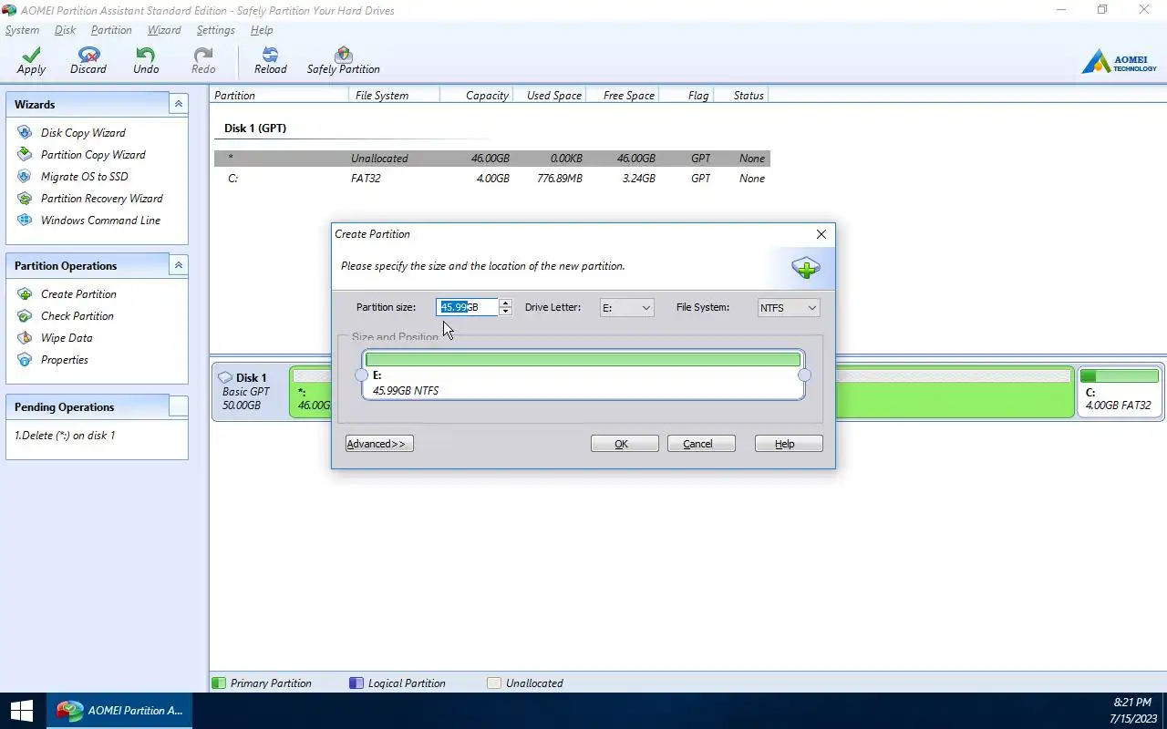Select Create Partition operation icon
This screenshot has width=1167, height=729.
(x=25, y=294)
